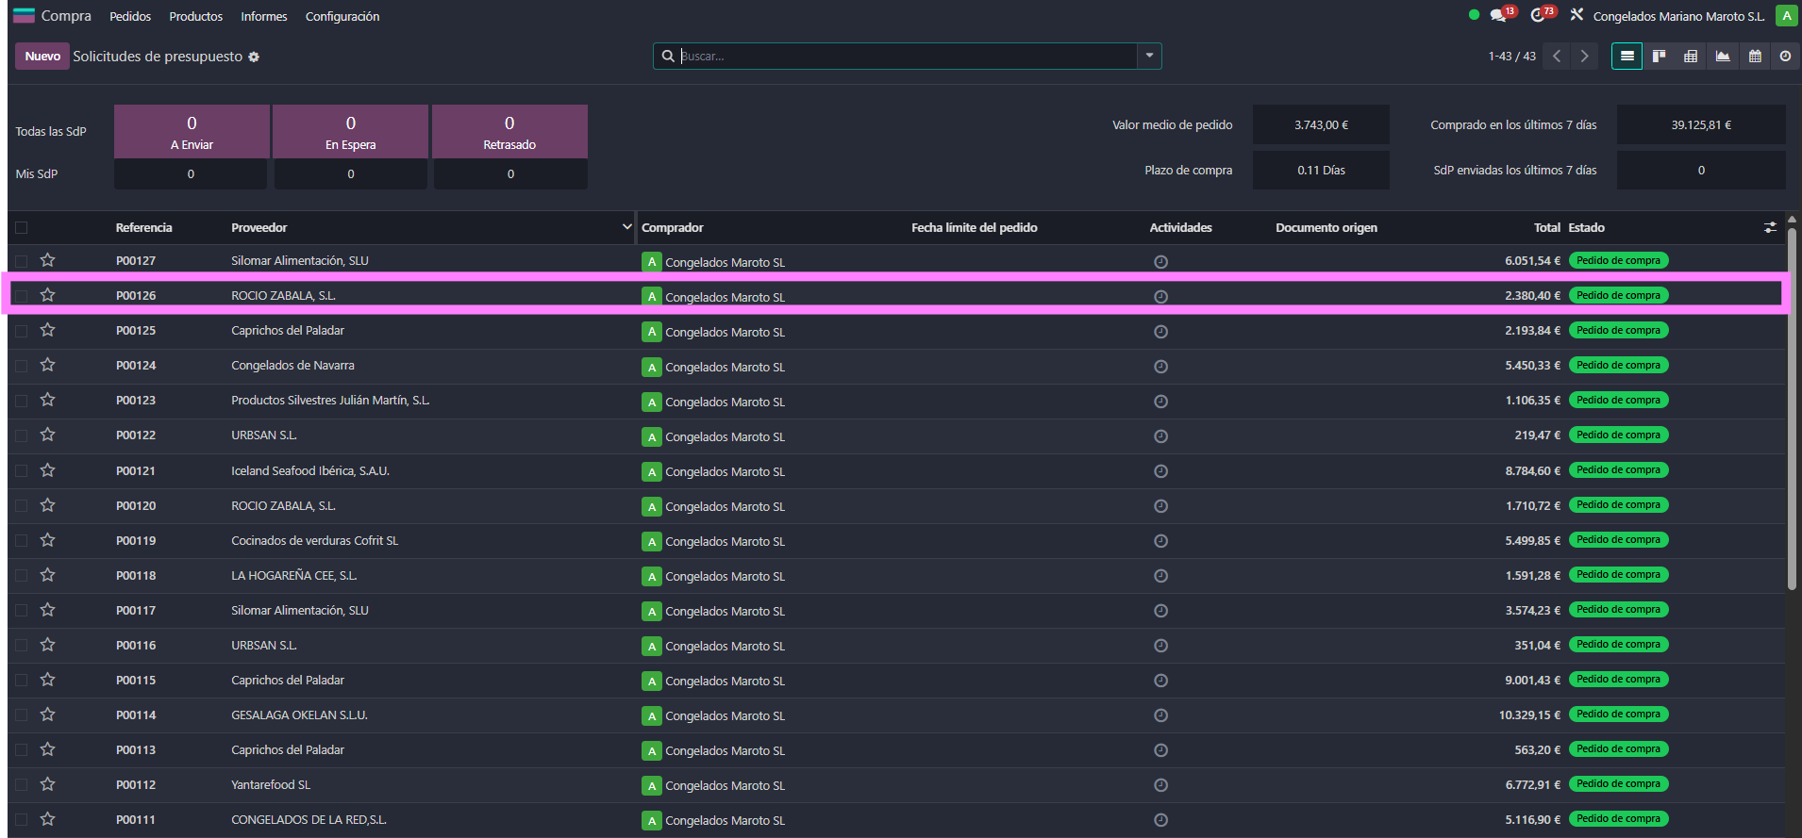Switch to graph view
Image resolution: width=1802 pixels, height=838 pixels.
pos(1723,57)
